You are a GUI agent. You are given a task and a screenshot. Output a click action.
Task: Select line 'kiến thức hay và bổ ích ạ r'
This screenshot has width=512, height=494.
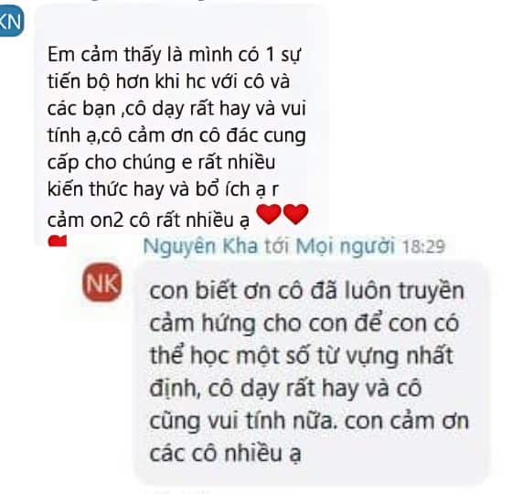(x=163, y=189)
